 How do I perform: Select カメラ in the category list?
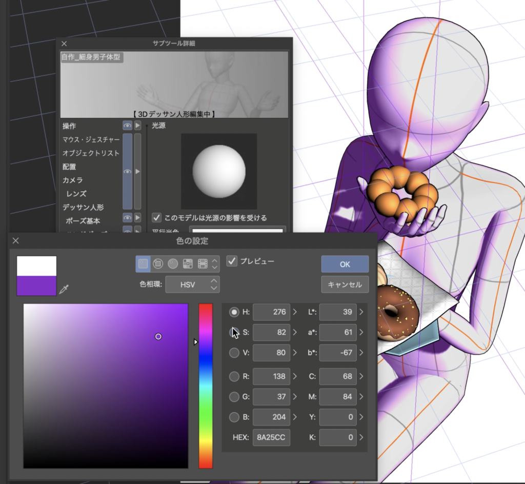73,180
